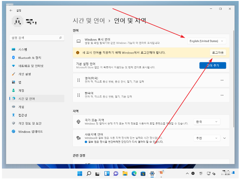Open 시스템 in the sidebar
The width and height of the screenshot is (240, 179).
point(37,49)
